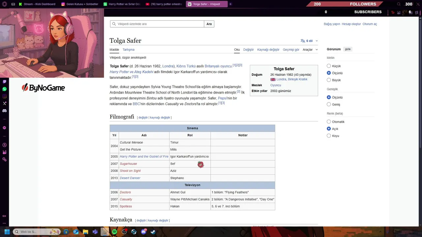Click the Ara search button
Image resolution: width=422 pixels, height=237 pixels.
[x=209, y=24]
